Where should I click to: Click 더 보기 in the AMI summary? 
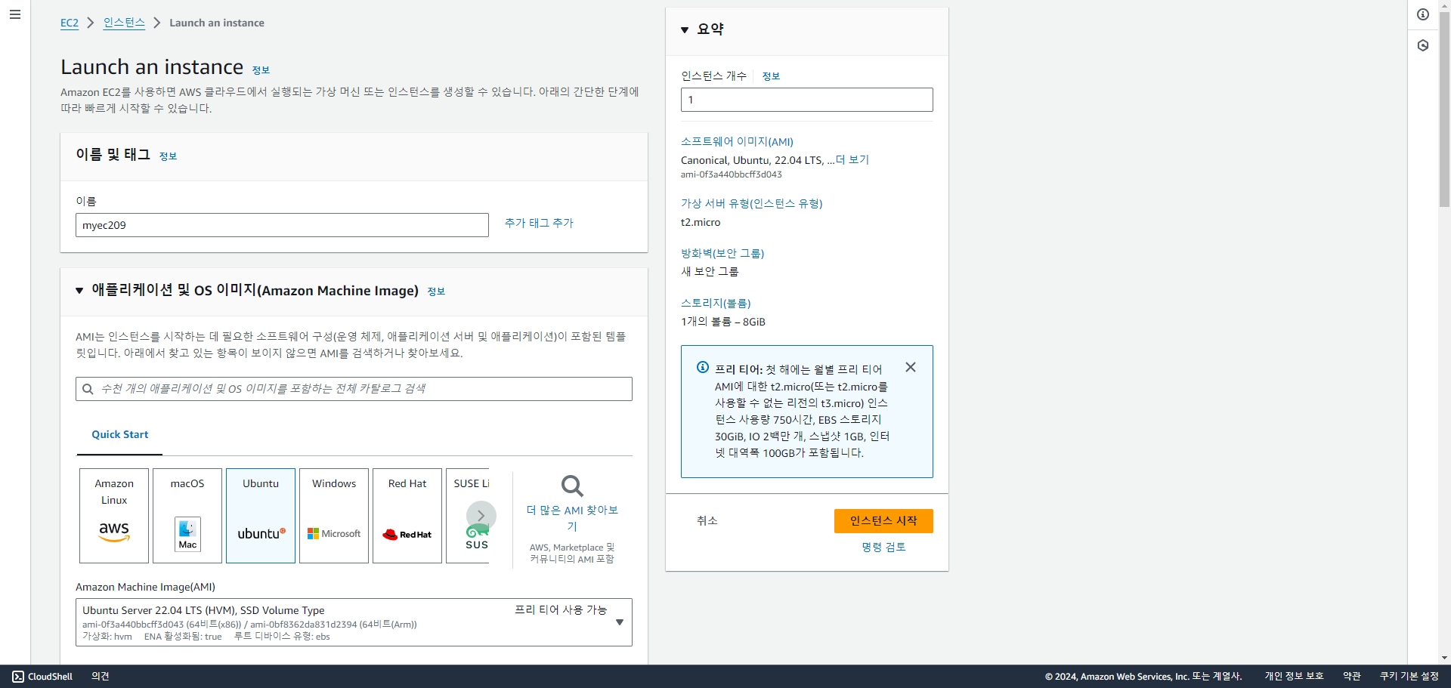click(x=852, y=160)
